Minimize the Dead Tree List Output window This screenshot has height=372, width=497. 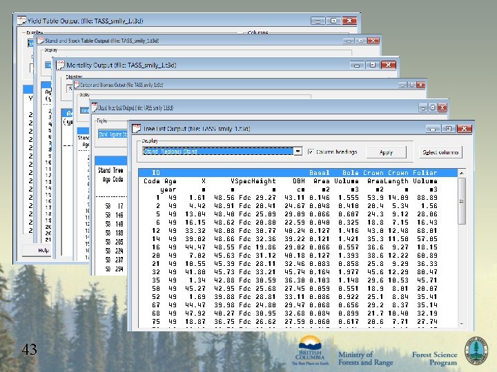[x=423, y=108]
